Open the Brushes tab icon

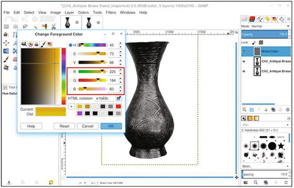(x=243, y=118)
